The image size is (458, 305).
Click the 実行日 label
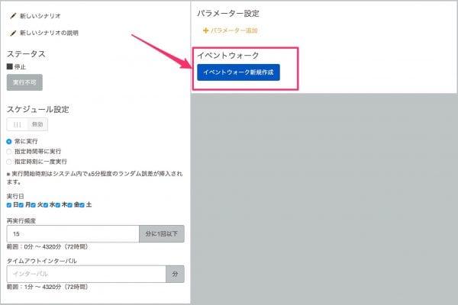click(15, 197)
